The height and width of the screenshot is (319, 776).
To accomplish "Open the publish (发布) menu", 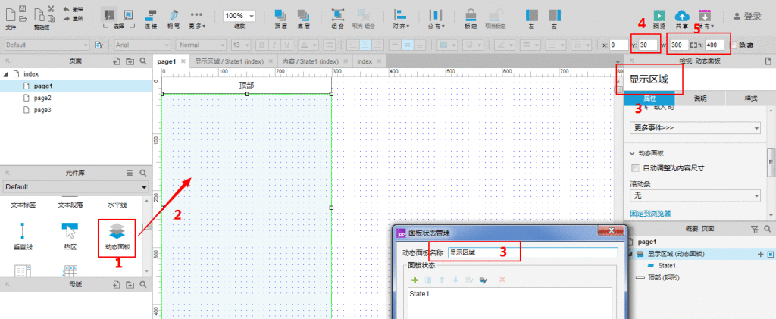I will [x=706, y=17].
